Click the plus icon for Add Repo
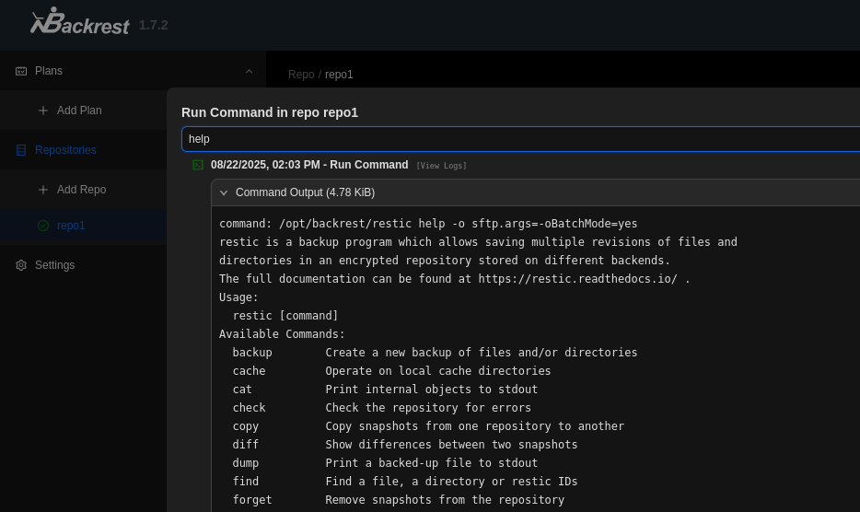The image size is (860, 512). (43, 190)
